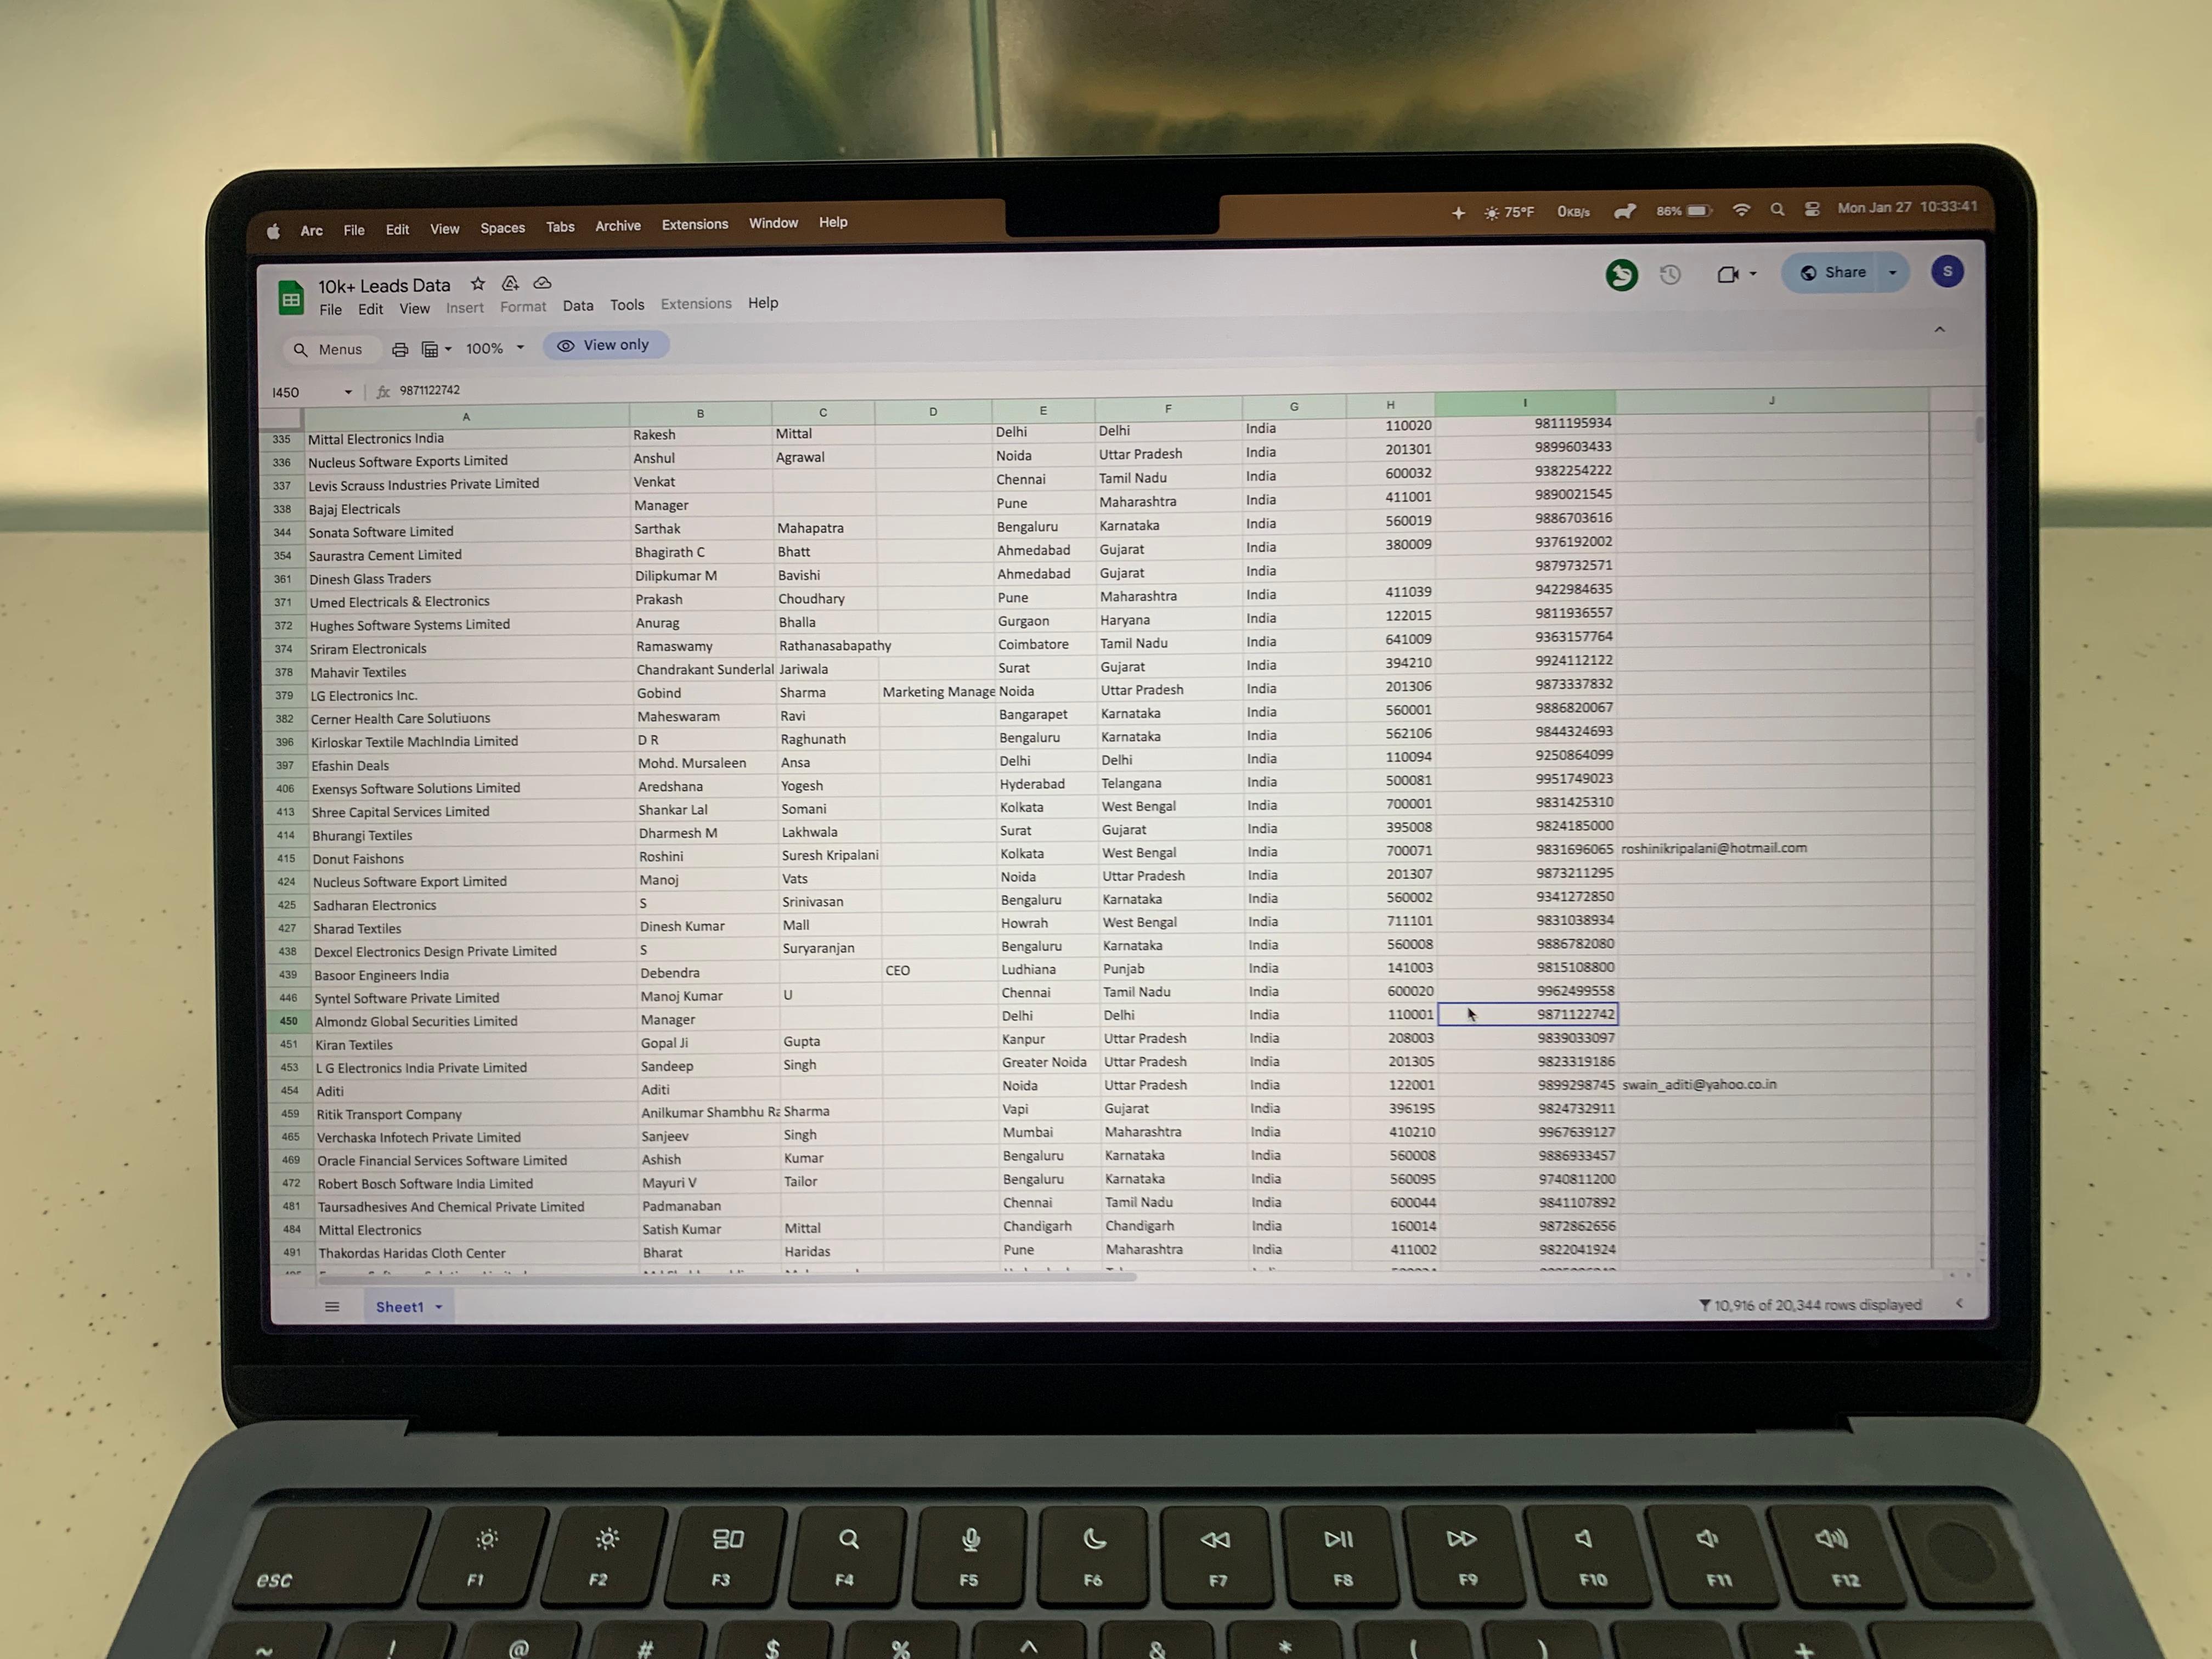Click the Google Sheets home logo
The height and width of the screenshot is (1659, 2212).
pos(291,298)
